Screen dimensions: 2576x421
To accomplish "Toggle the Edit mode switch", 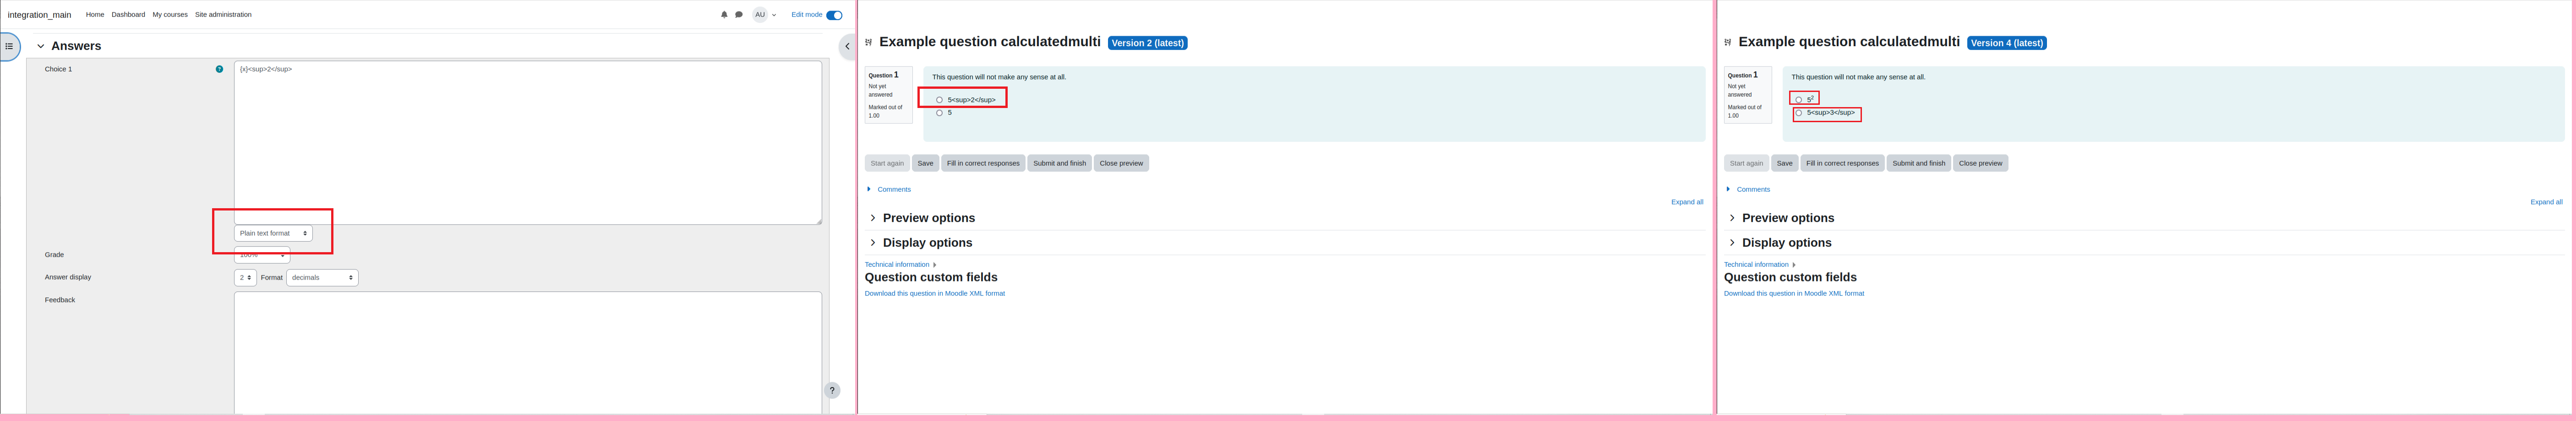I will click(x=834, y=15).
